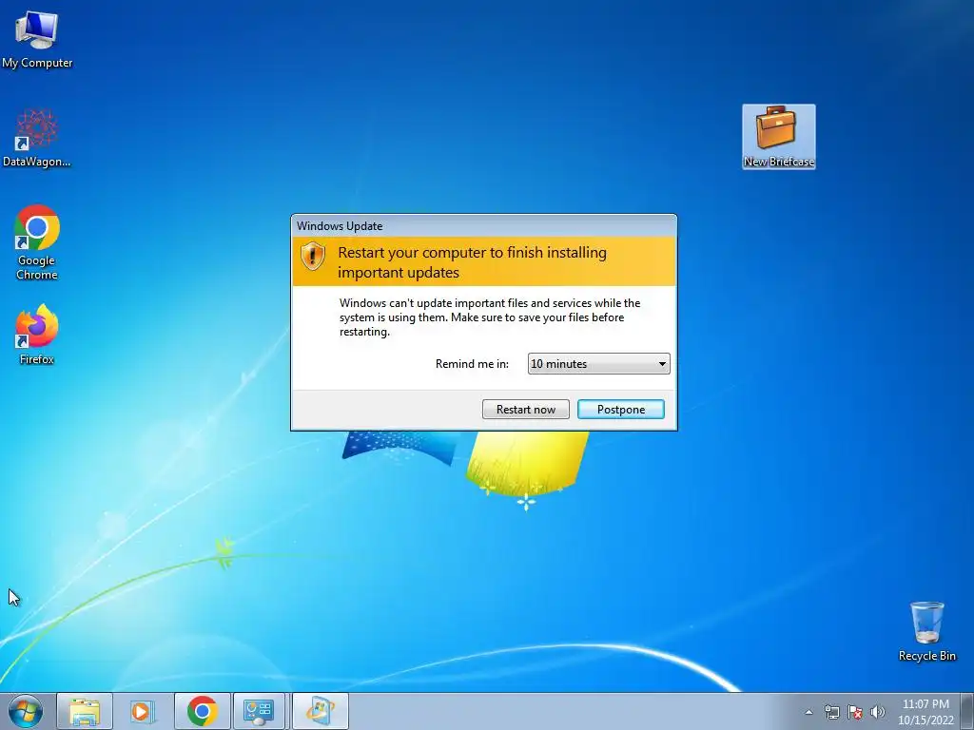Viewport: 974px width, 730px height.
Task: Open the Action Center flag icon
Action: click(x=855, y=712)
